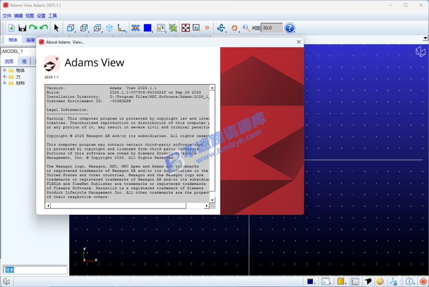Open the solid blue background color swatch

[x=147, y=28]
